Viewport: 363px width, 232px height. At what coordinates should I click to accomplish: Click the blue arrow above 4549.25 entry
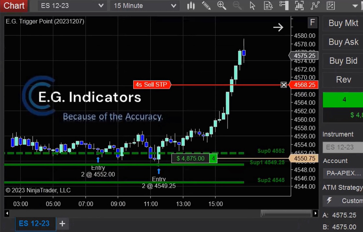click(x=158, y=171)
